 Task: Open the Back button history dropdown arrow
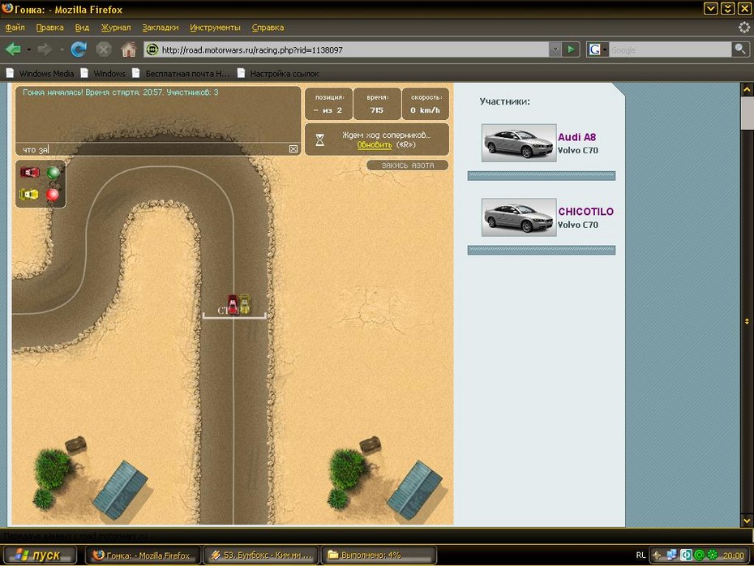point(29,49)
